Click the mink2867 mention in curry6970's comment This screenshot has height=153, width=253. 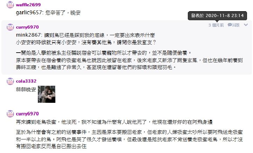coord(28,35)
